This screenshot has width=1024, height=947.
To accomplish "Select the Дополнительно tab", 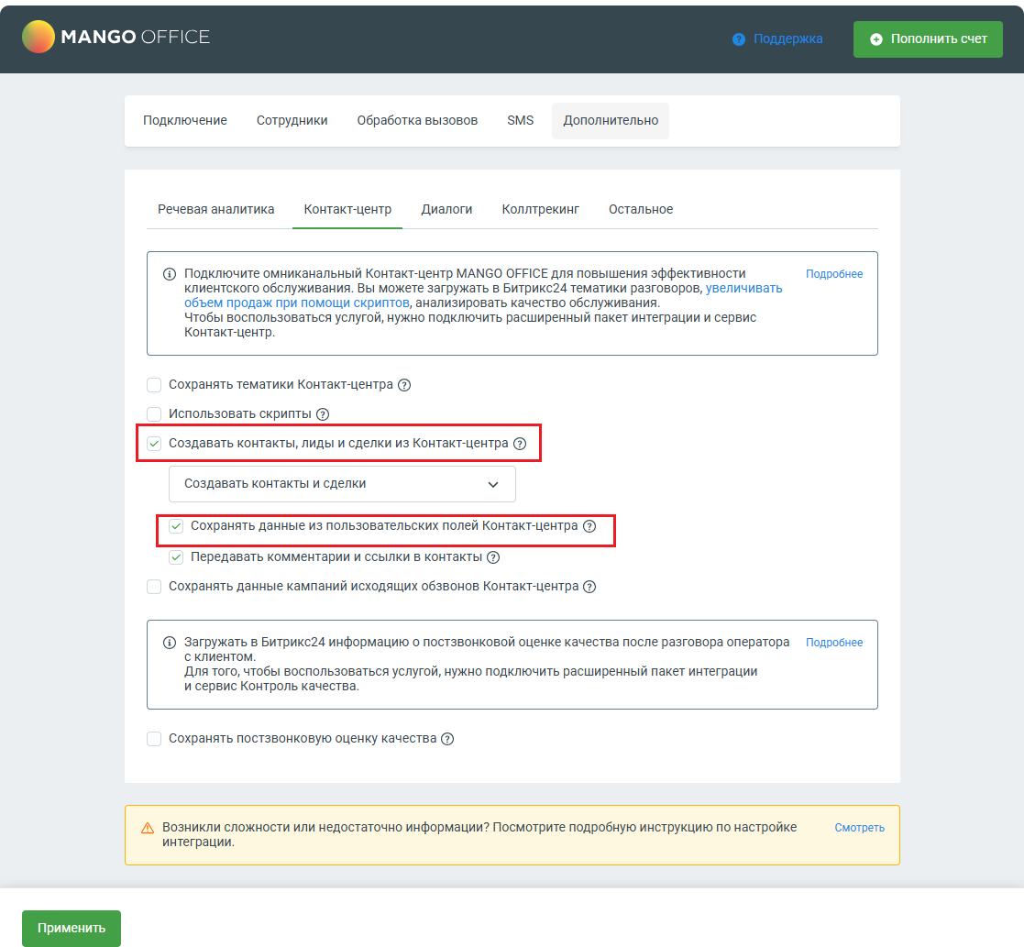I will tap(611, 121).
